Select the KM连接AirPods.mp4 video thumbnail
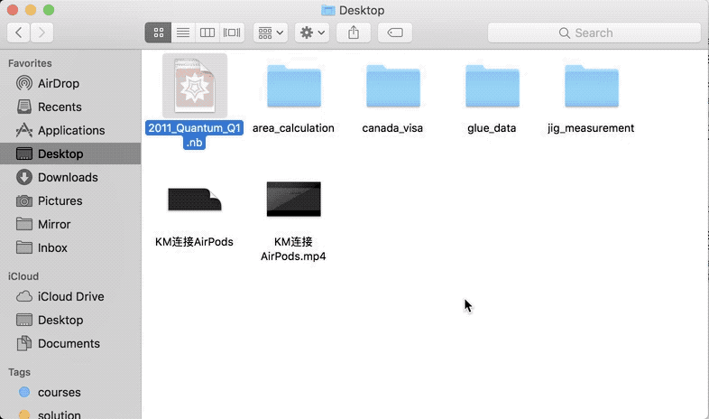The width and height of the screenshot is (709, 419). click(x=293, y=199)
